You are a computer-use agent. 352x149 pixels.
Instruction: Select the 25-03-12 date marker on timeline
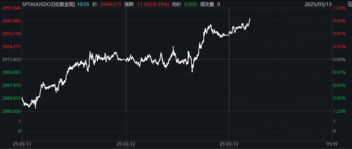[x=126, y=143]
